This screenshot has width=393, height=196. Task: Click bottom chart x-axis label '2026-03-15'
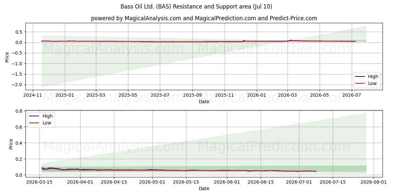[x=40, y=182]
